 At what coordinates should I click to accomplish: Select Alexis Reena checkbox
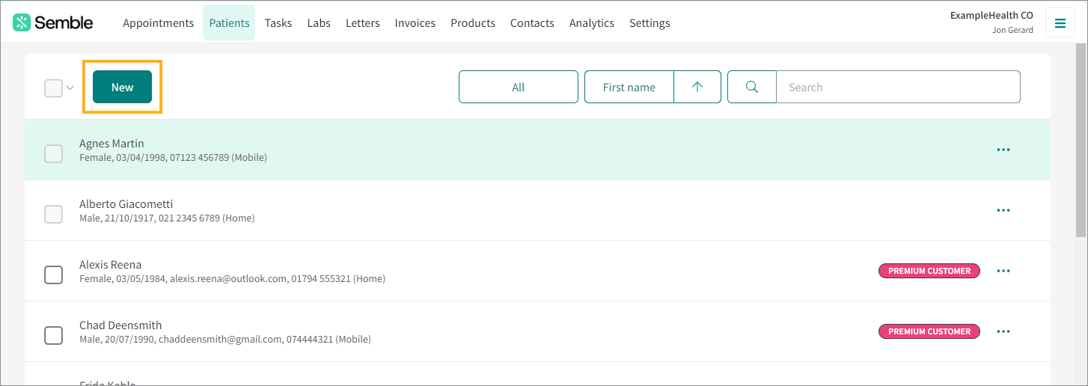point(53,275)
